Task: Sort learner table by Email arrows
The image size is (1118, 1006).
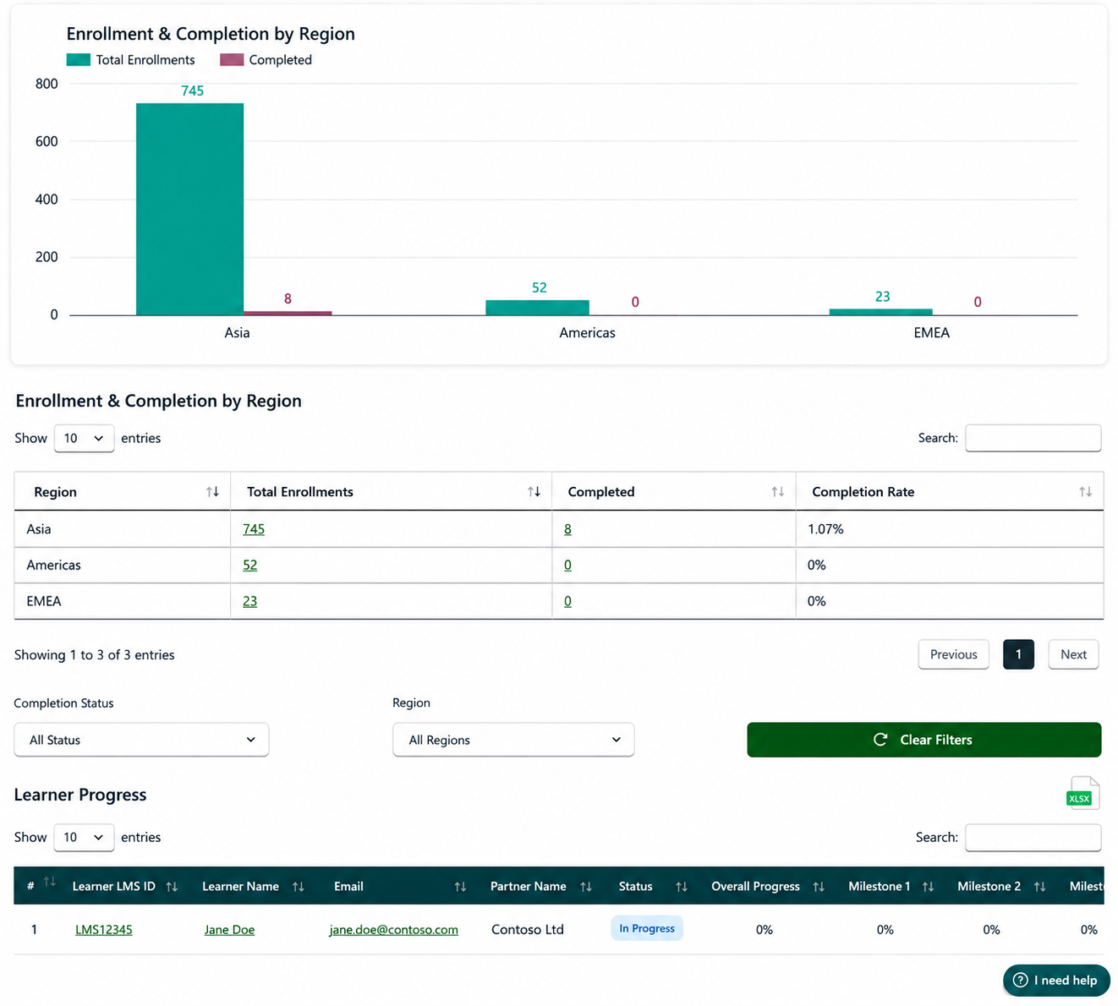Action: tap(460, 887)
